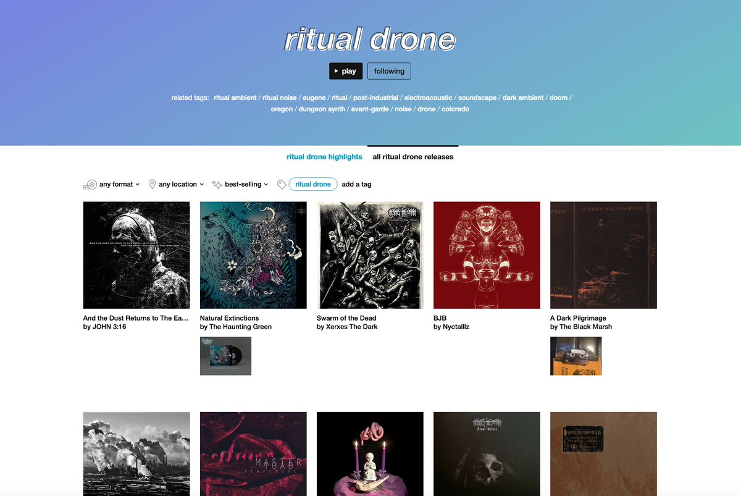The image size is (741, 496).
Task: Click add a tag field
Action: 356,184
